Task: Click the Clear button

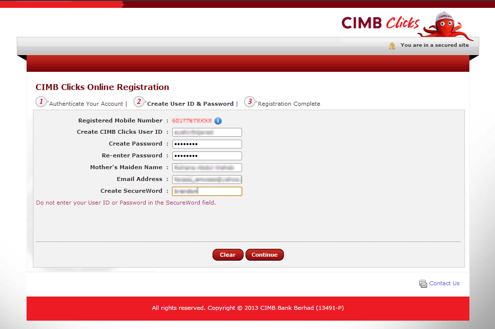Action: pos(228,255)
